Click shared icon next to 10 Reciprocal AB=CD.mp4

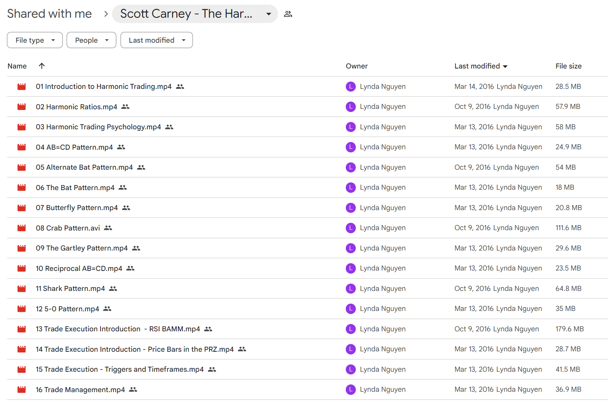pyautogui.click(x=131, y=268)
